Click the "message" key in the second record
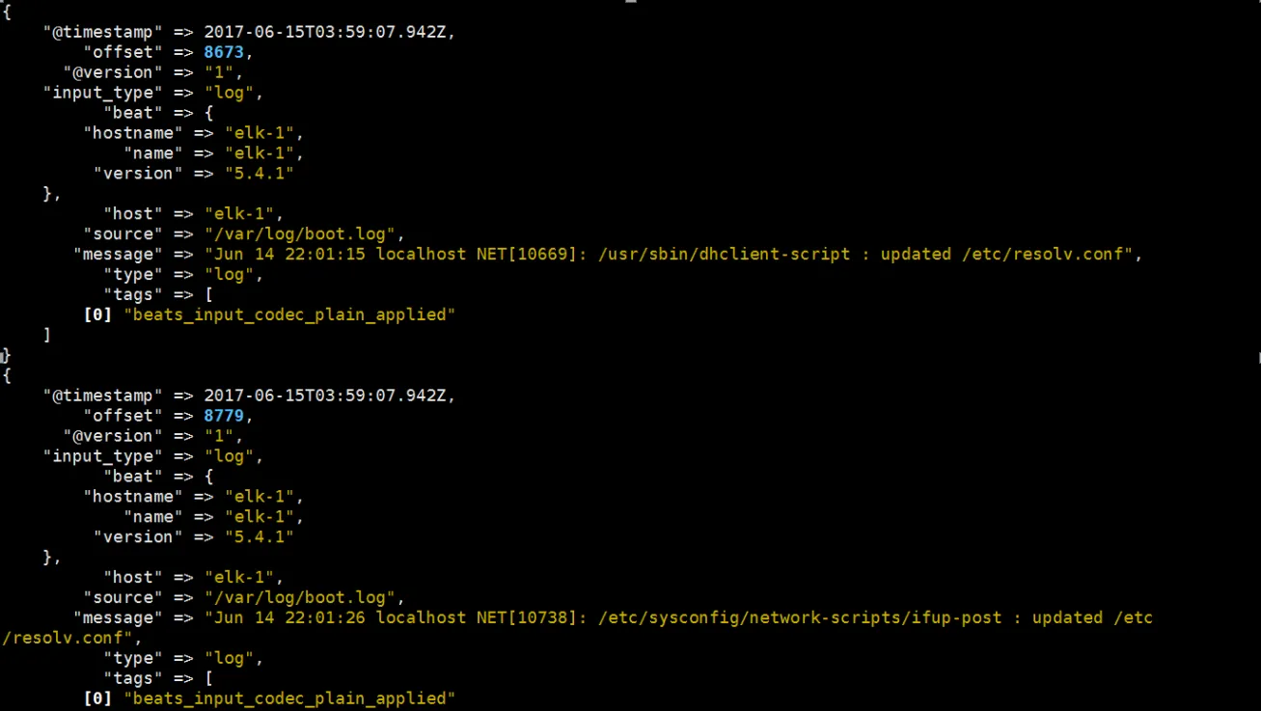The image size is (1261, 711). point(113,617)
